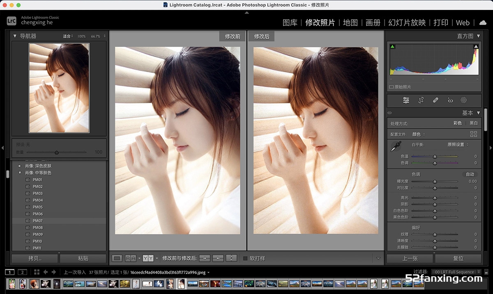Open the 画册 module
The height and width of the screenshot is (294, 493).
[x=373, y=23]
